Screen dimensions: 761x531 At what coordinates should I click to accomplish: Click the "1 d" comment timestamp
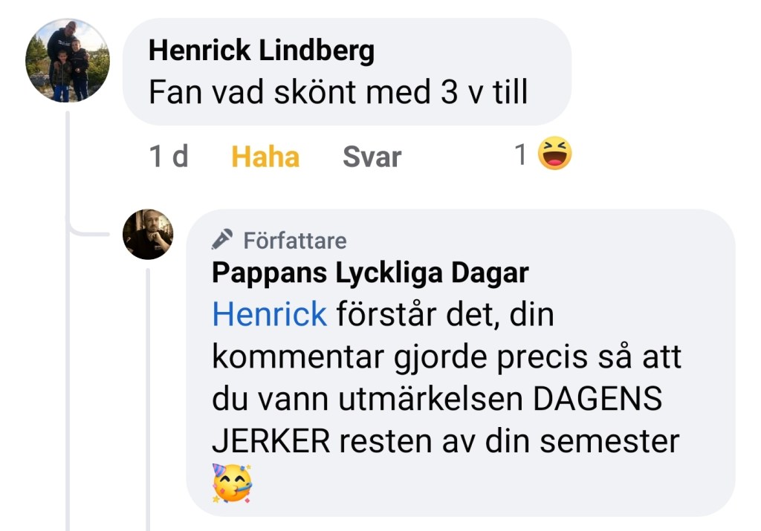[169, 157]
